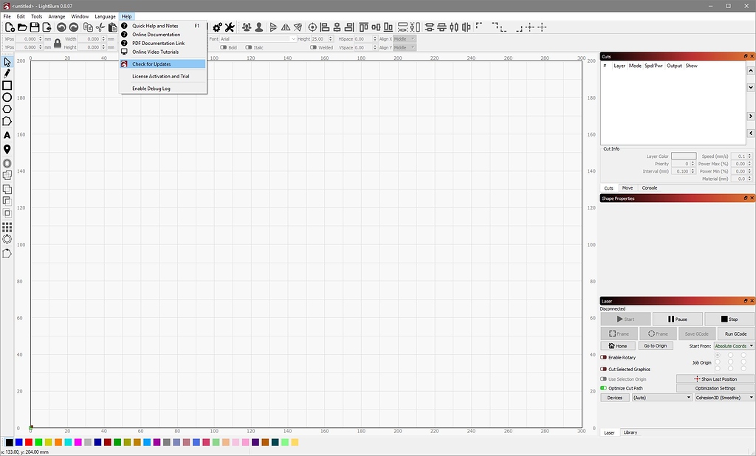Select the arrow pointer tool
Screen dimensions: 756x456
coord(7,62)
